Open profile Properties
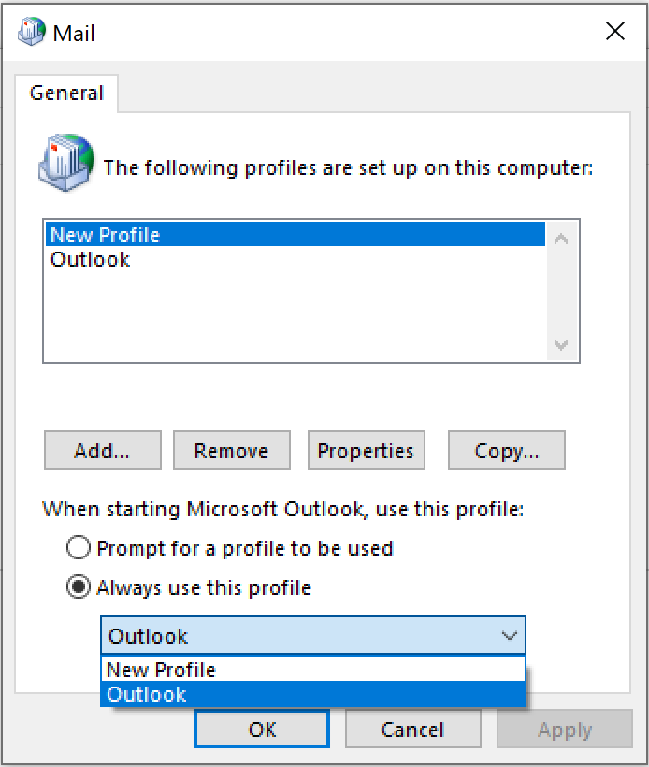The width and height of the screenshot is (649, 767). (367, 450)
